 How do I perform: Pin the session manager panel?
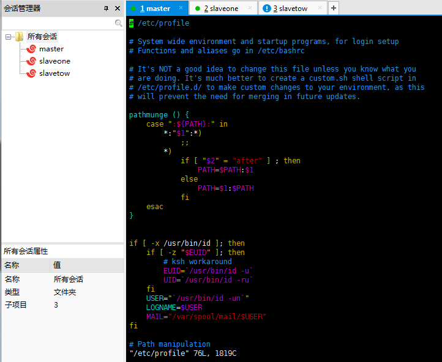(x=106, y=9)
